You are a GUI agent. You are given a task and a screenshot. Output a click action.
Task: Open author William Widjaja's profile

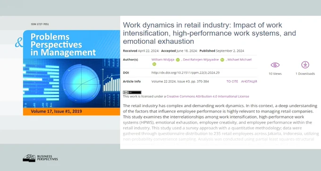[x=163, y=59]
